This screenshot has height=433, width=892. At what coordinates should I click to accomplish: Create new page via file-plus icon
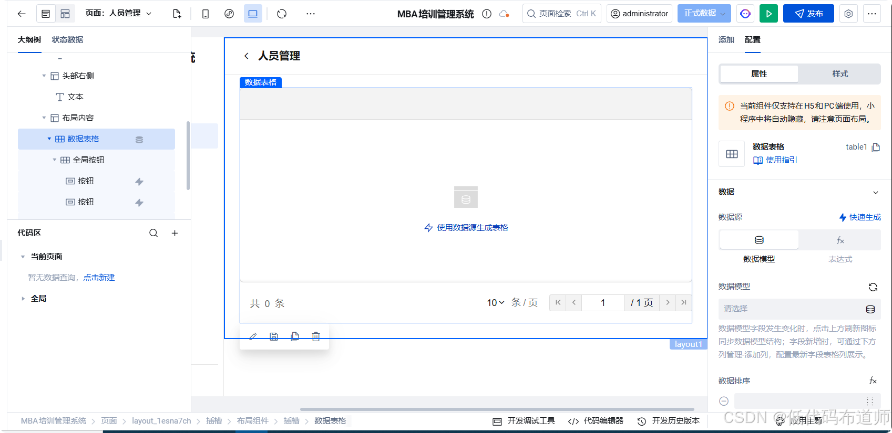[x=177, y=14]
